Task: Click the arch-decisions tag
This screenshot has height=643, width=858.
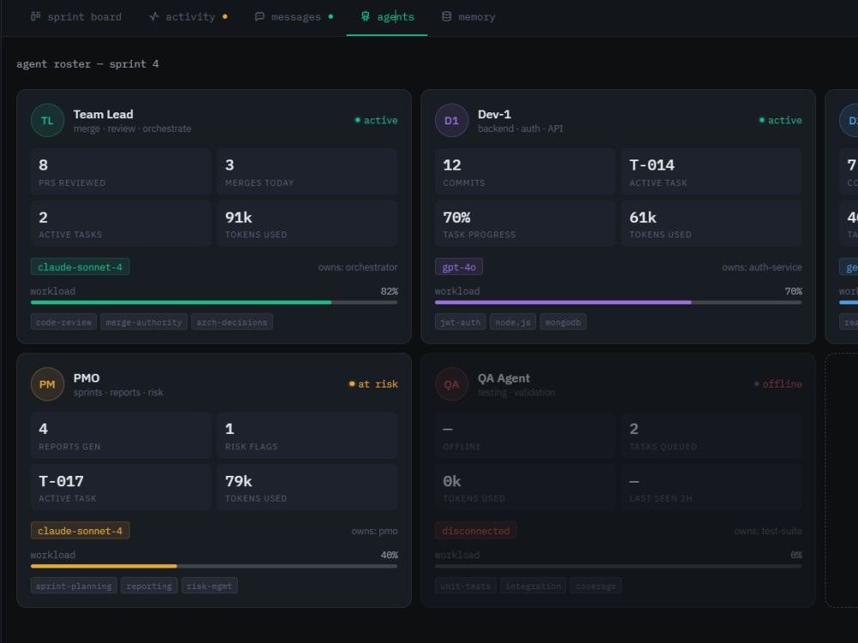Action: (232, 322)
